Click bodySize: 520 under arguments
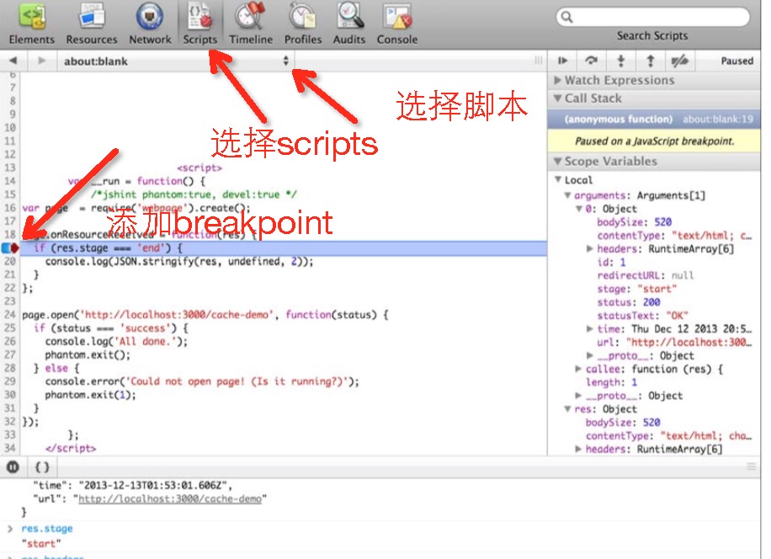Image resolution: width=771 pixels, height=559 pixels. tap(635, 221)
